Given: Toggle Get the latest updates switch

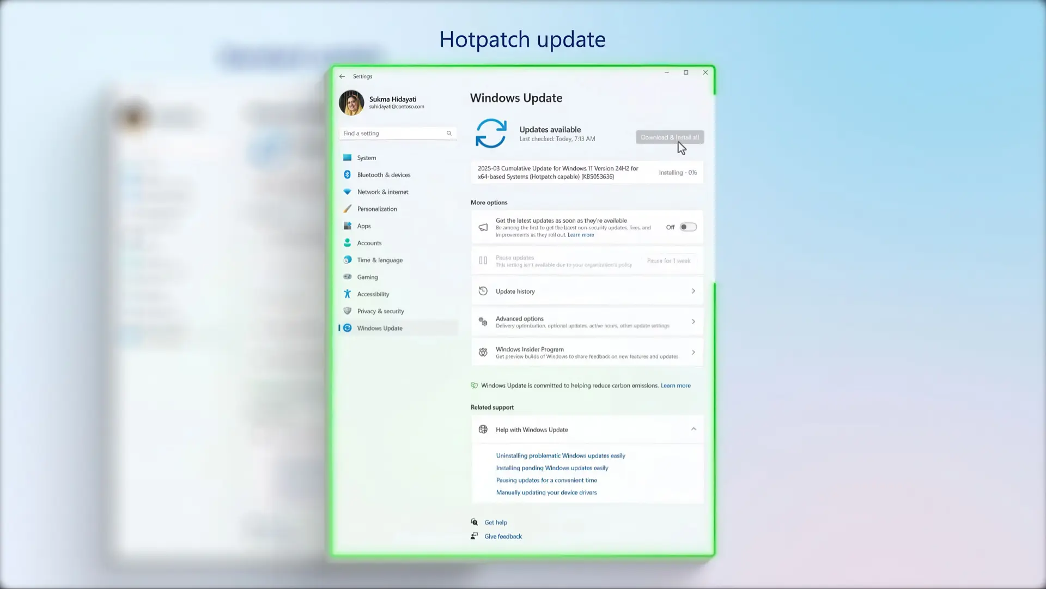Looking at the screenshot, I should pos(688,227).
